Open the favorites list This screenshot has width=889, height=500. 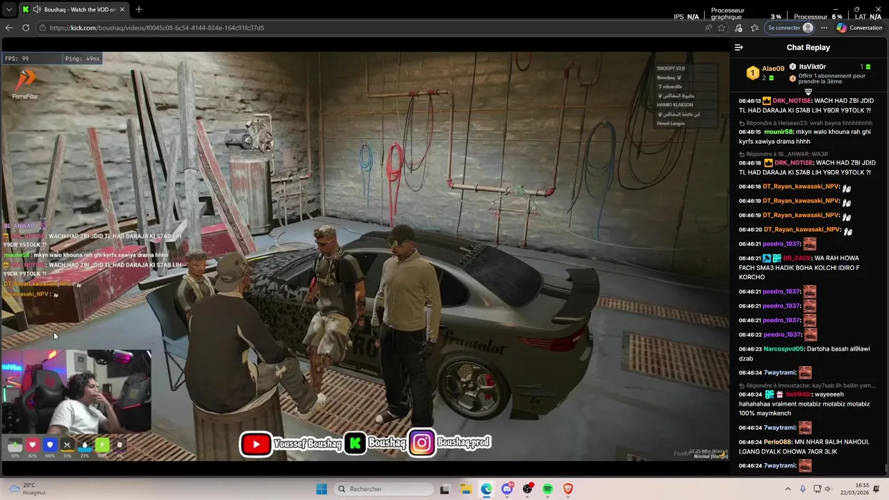755,28
